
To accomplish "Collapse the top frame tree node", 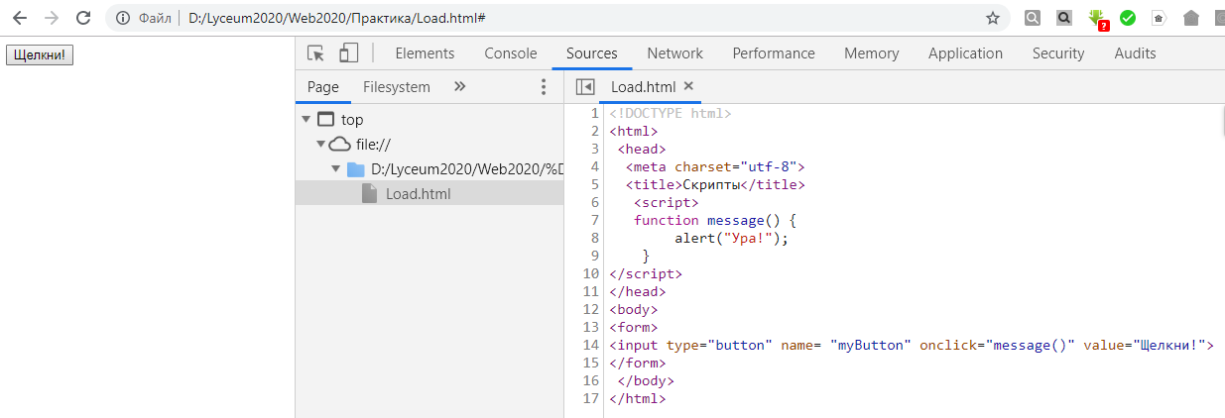I will [x=306, y=120].
